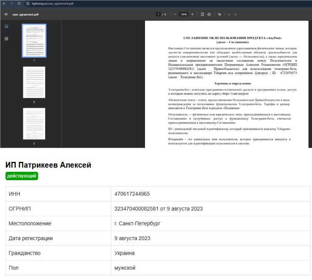
Task: Click the 'Пол' label cell
Action: point(58,268)
